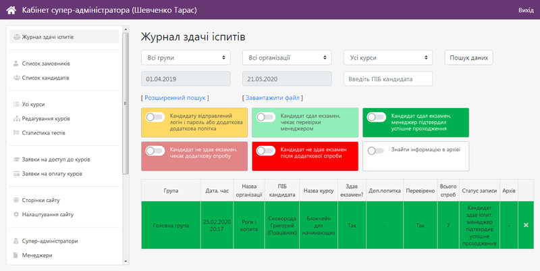The image size is (540, 271).
Task: Click the 'Блокчейн для начинающих' course cell
Action: pos(319,226)
